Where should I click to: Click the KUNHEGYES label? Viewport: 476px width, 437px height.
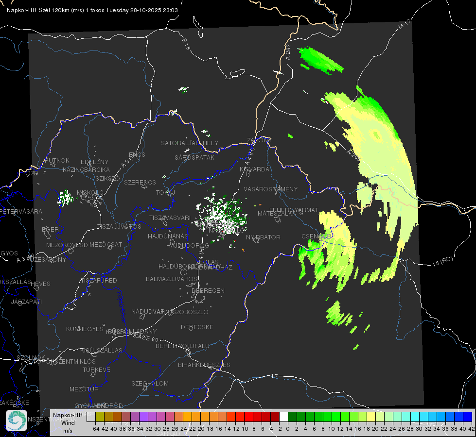pyautogui.click(x=85, y=329)
